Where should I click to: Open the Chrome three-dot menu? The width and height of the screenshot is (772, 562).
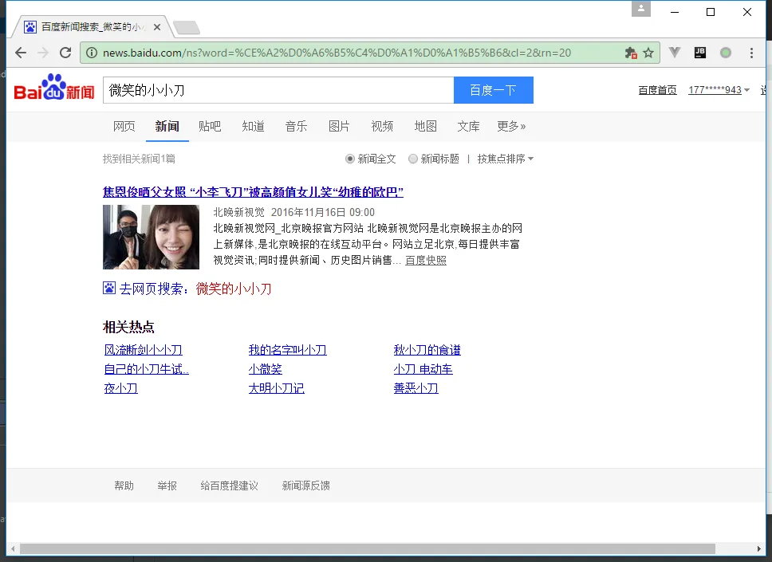click(751, 53)
